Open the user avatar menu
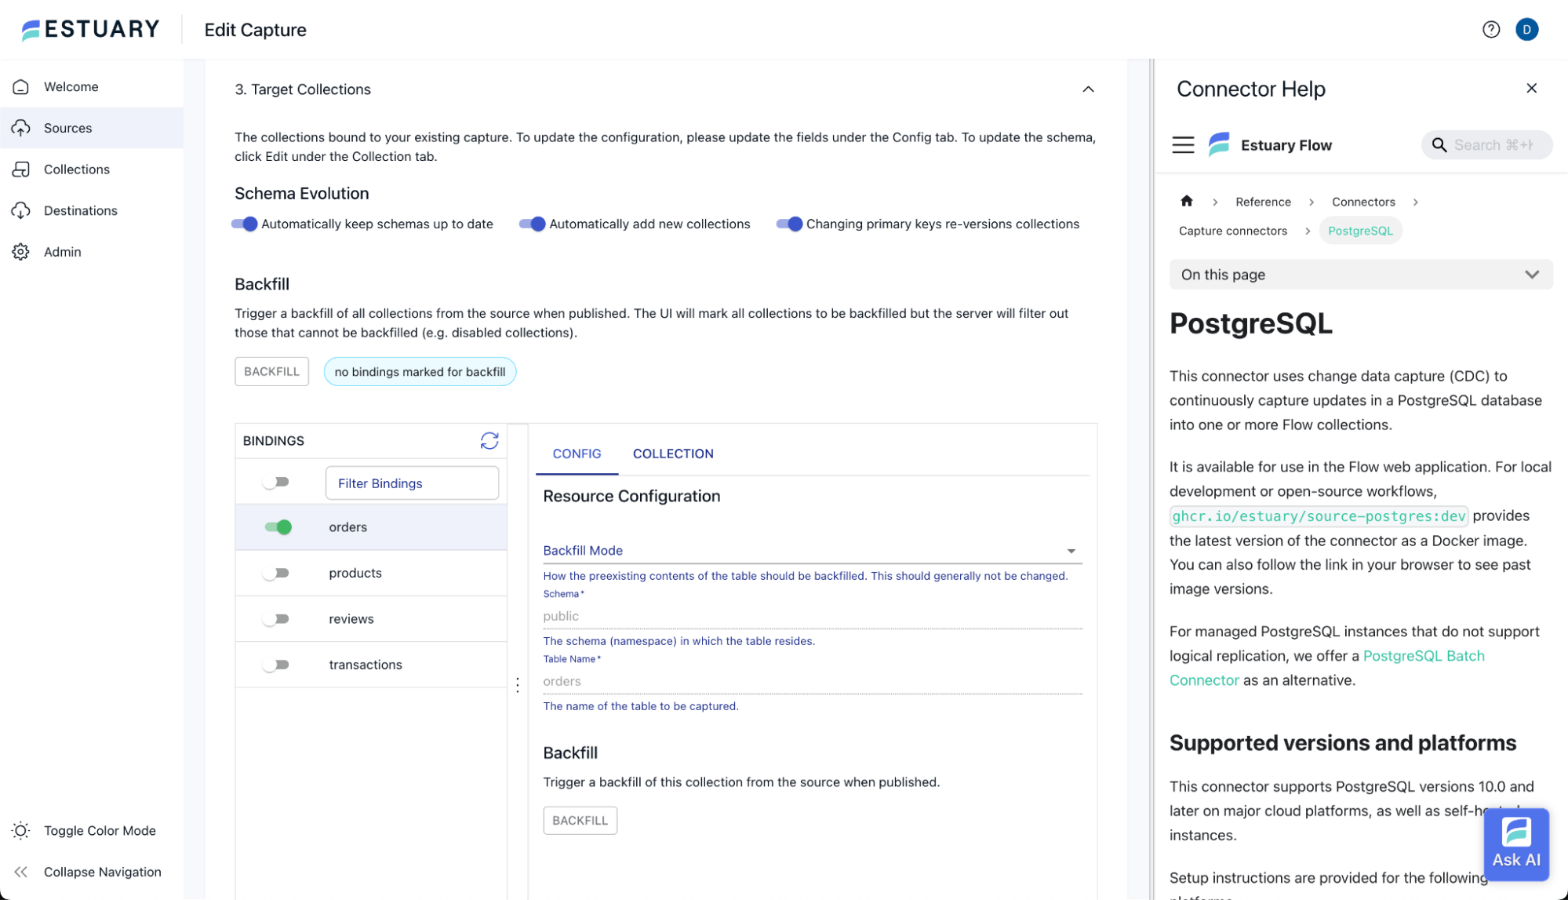This screenshot has width=1568, height=900. [1526, 30]
